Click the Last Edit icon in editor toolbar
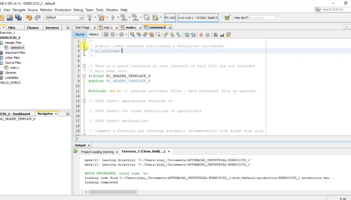The image size is (351, 200). coord(106,35)
